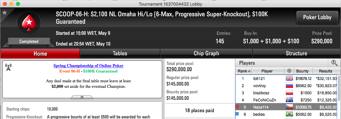The width and height of the screenshot is (341, 119).
Task: Toggle red marker beside Naza114 row
Action: (237, 107)
